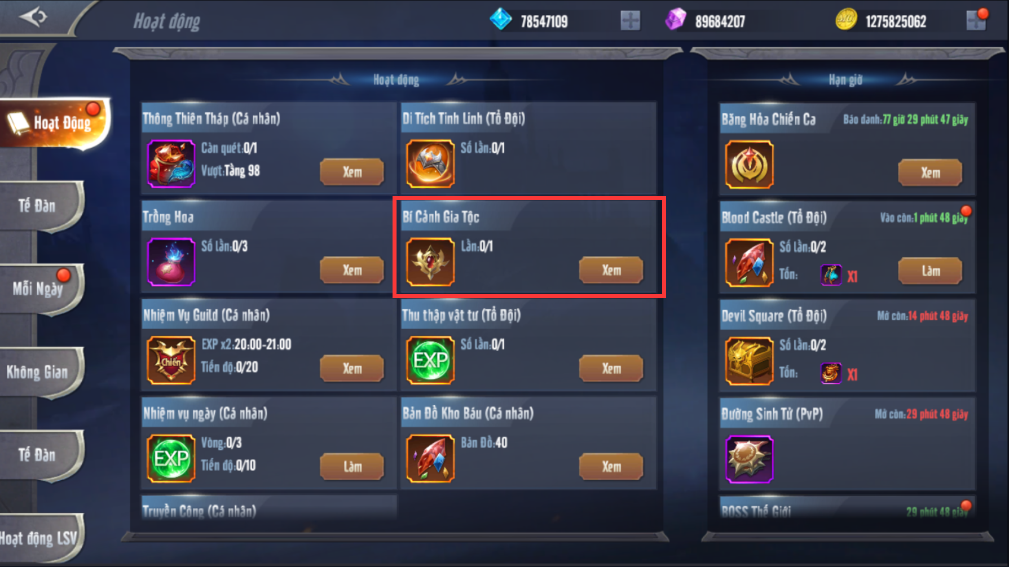
Task: Tap the Thông Thiên Tháp activity icon
Action: click(x=171, y=164)
